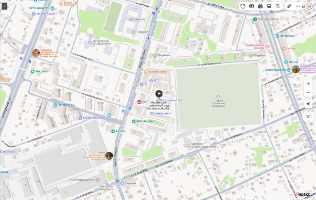The image size is (316, 200).
Task: Expand the collapsed side panel arrow
Action: 4,6
